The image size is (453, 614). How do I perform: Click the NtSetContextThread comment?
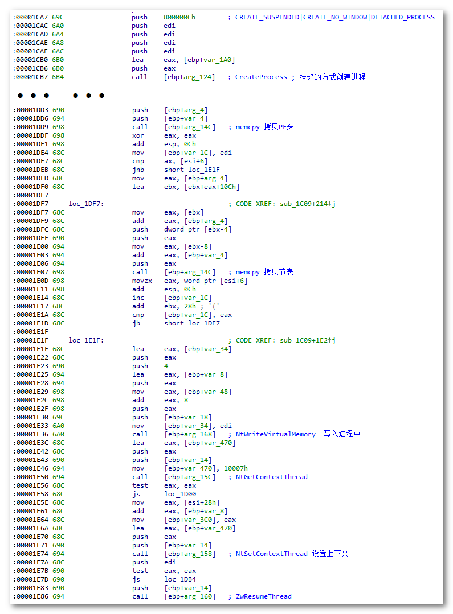point(271,554)
